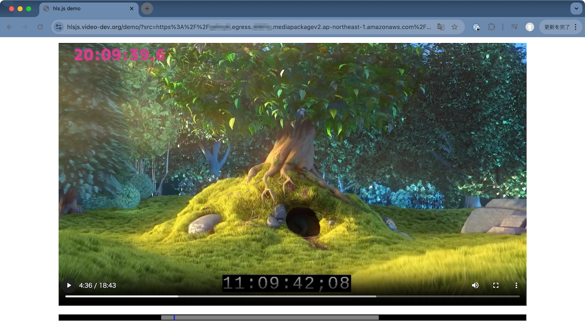Open the video player more options menu

point(516,285)
